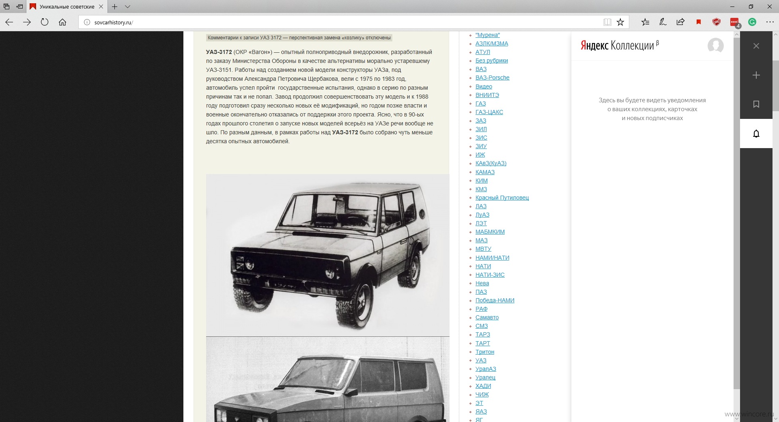Open the ВАЗ-Porsche category
This screenshot has width=779, height=422.
(x=493, y=78)
